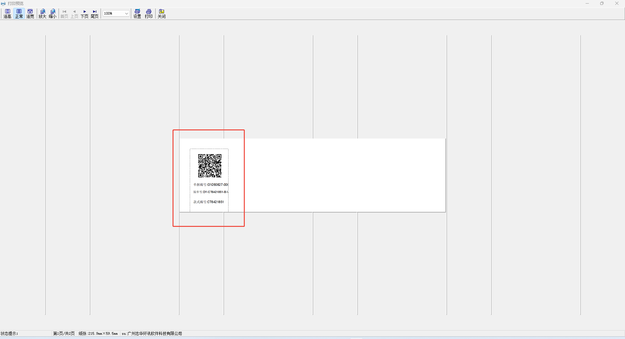Restore down the print preview window
The width and height of the screenshot is (625, 339).
[602, 4]
